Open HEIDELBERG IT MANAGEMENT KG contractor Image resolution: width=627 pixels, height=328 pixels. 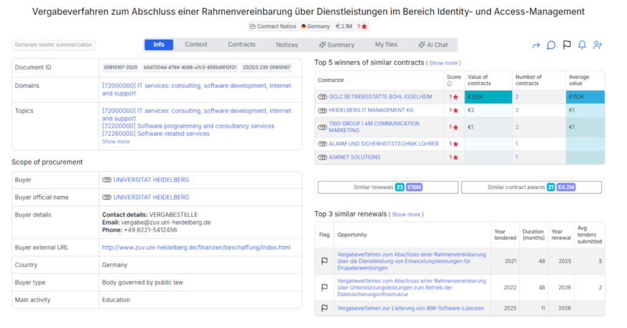(371, 110)
